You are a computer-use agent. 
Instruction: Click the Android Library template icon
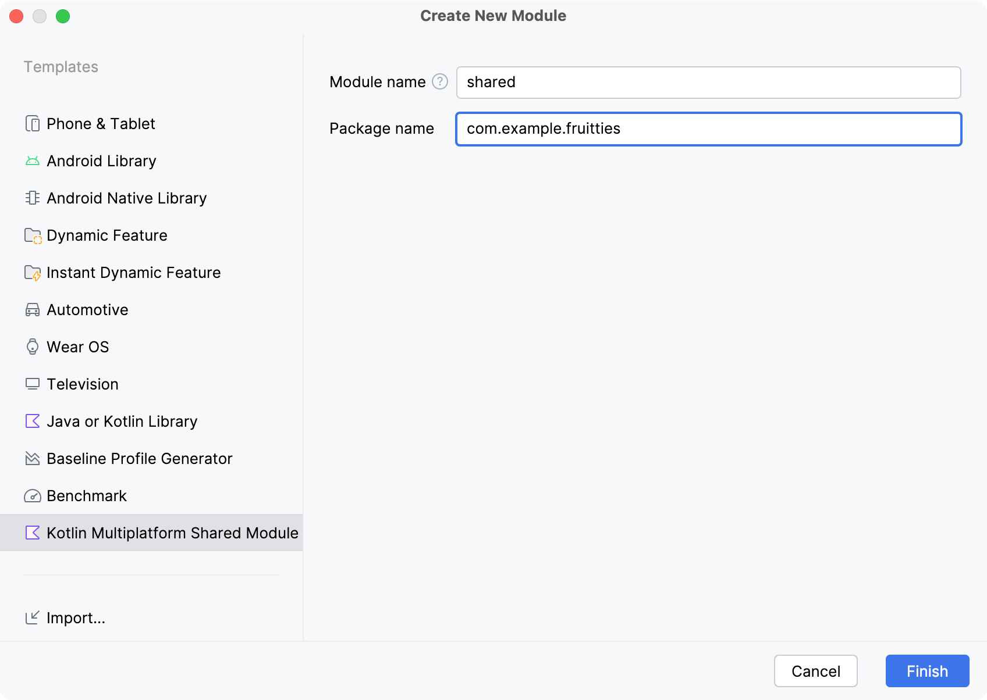pyautogui.click(x=33, y=160)
